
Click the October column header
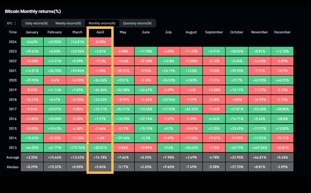point(237,32)
